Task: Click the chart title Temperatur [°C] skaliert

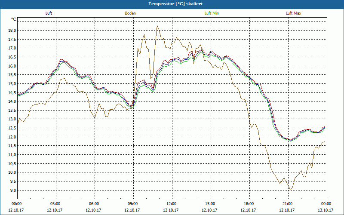Action: click(x=175, y=4)
